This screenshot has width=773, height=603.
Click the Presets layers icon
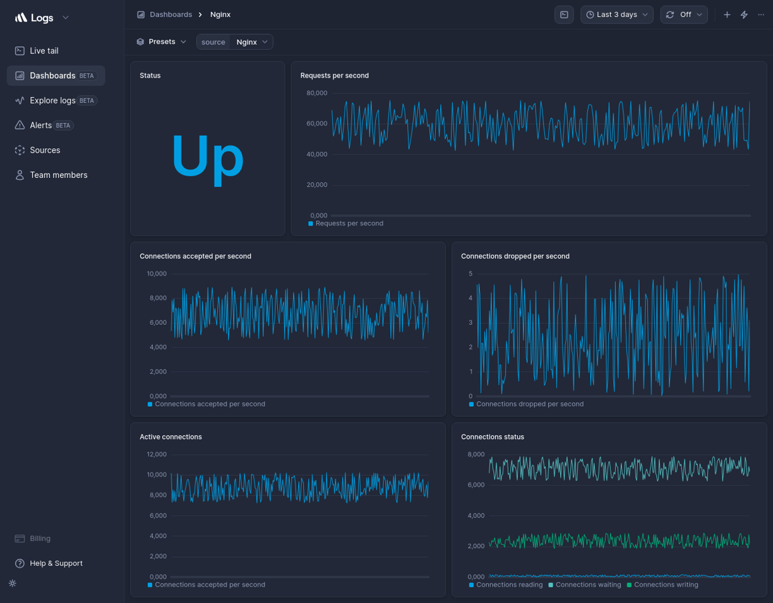(140, 42)
